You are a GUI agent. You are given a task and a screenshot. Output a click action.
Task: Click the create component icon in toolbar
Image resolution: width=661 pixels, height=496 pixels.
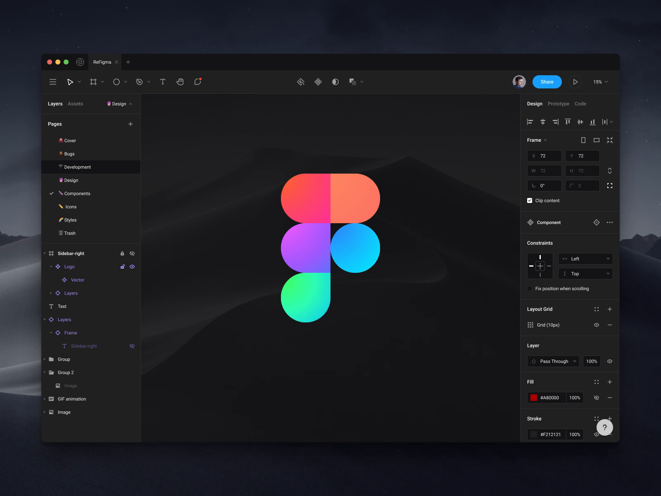click(x=318, y=82)
